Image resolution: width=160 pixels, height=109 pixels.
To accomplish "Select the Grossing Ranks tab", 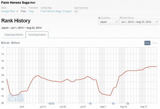I will (x=37, y=35).
